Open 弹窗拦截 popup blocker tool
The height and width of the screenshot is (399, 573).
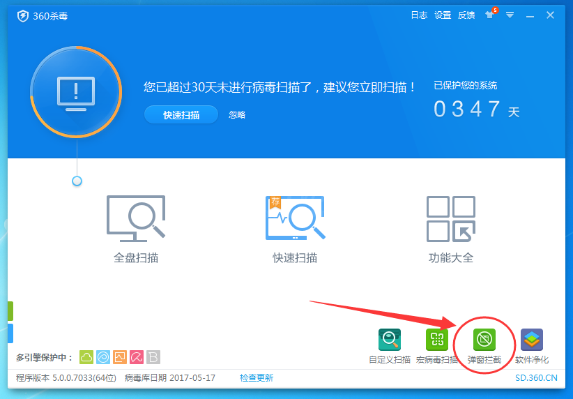click(484, 340)
